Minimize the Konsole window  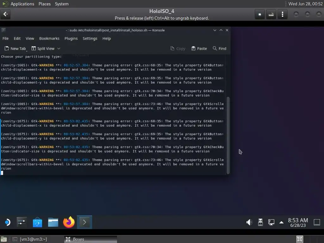[x=215, y=30]
